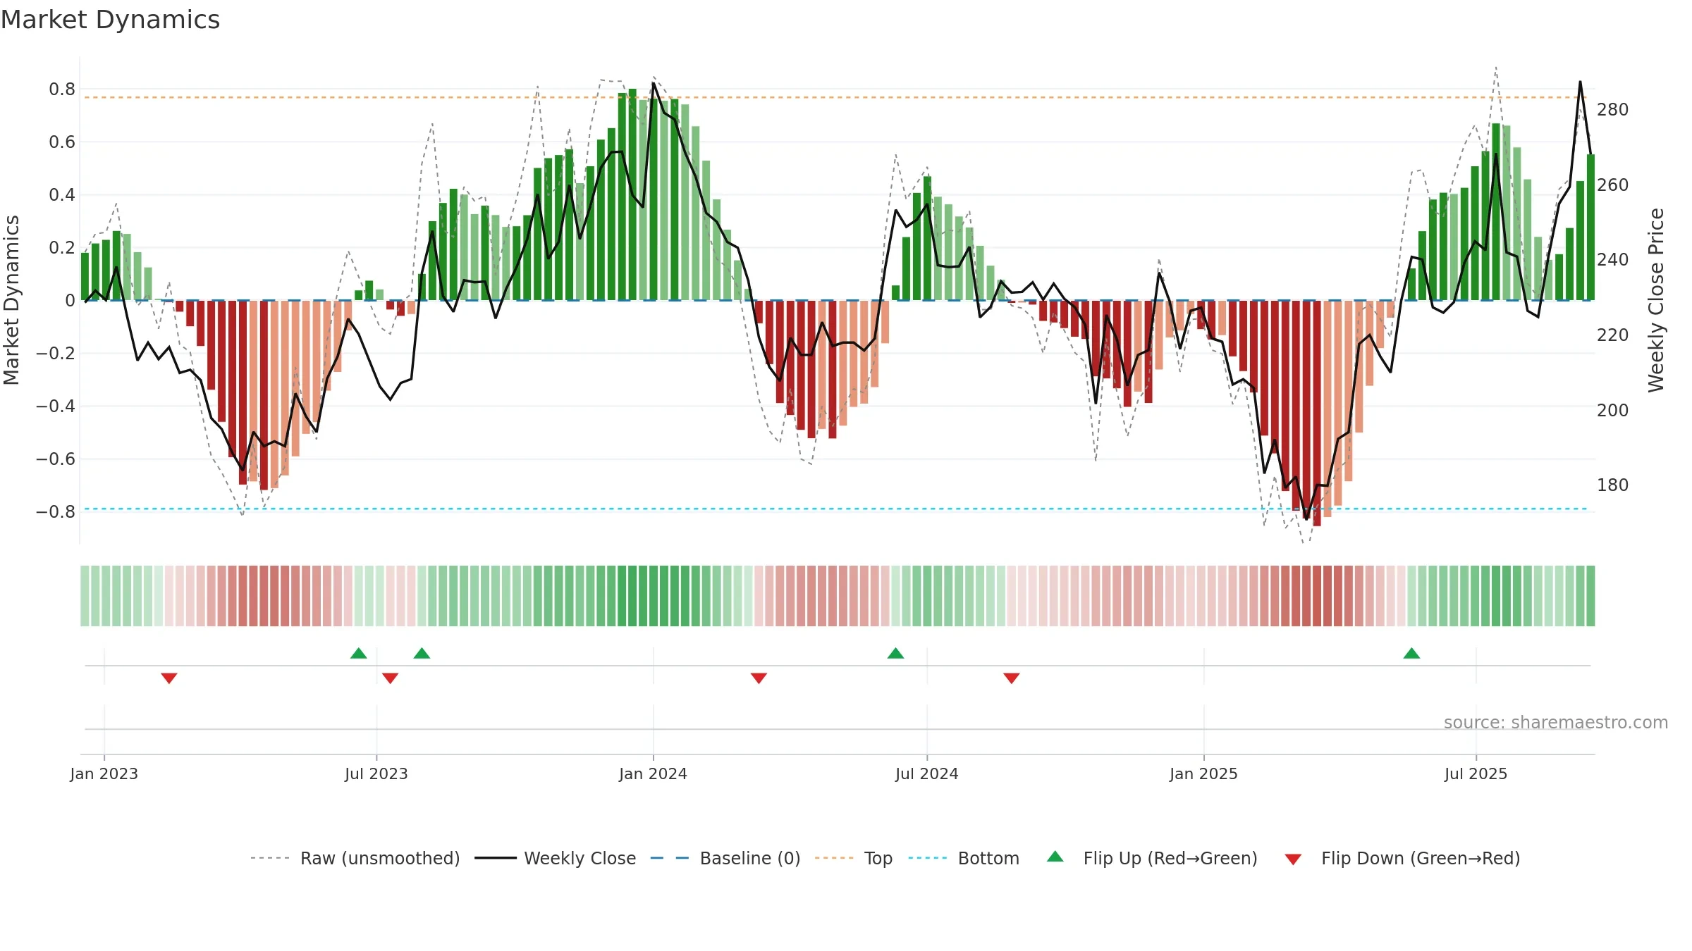This screenshot has height=951, width=1692.
Task: Click the flip-down marker just after Jul 2023
Action: pyautogui.click(x=391, y=678)
